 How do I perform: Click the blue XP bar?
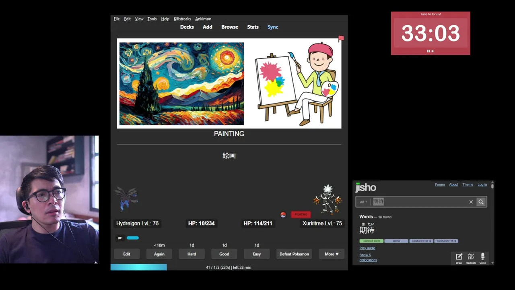[x=133, y=238]
